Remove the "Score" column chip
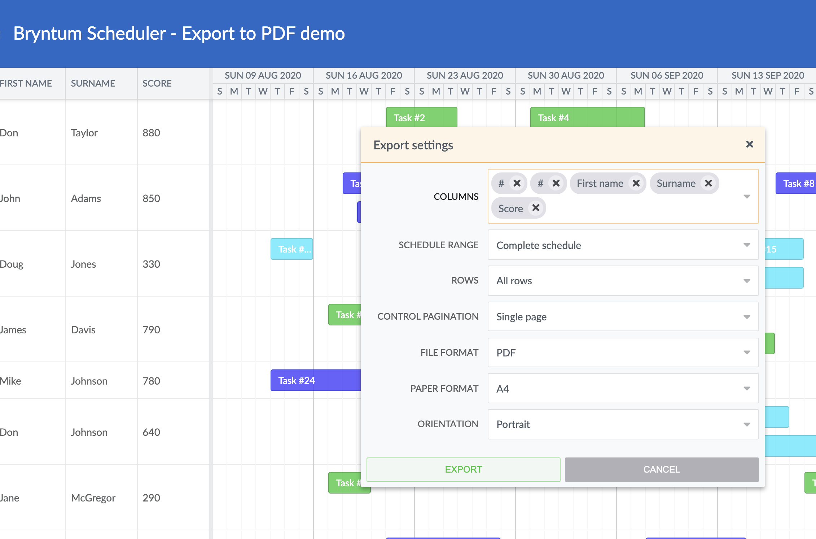 point(536,208)
